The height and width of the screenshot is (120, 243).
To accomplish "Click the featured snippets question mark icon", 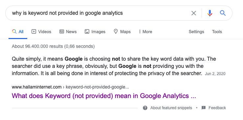I will pos(145,108).
